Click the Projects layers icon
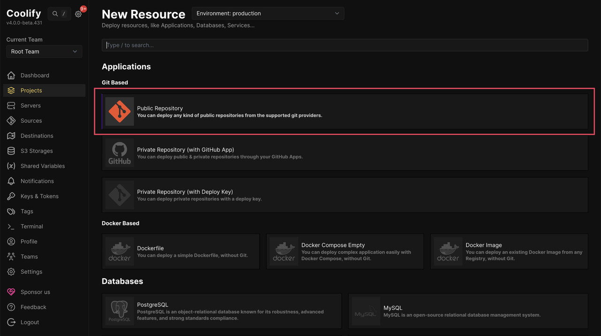 click(x=11, y=90)
